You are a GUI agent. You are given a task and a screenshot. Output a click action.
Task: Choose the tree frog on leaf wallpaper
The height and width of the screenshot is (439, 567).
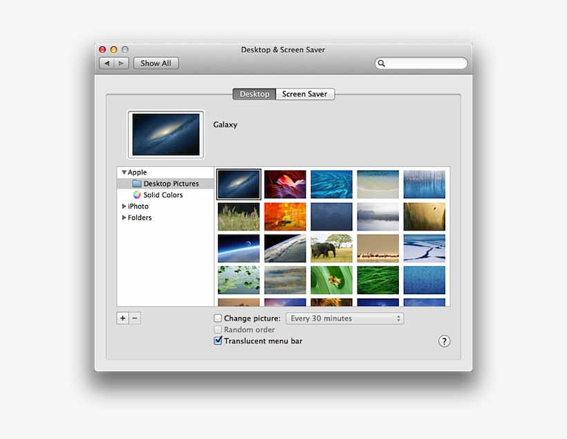click(x=331, y=280)
